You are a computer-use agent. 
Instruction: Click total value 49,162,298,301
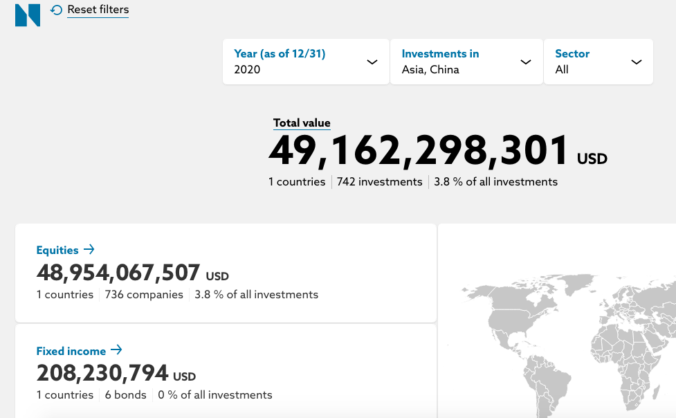click(x=419, y=151)
